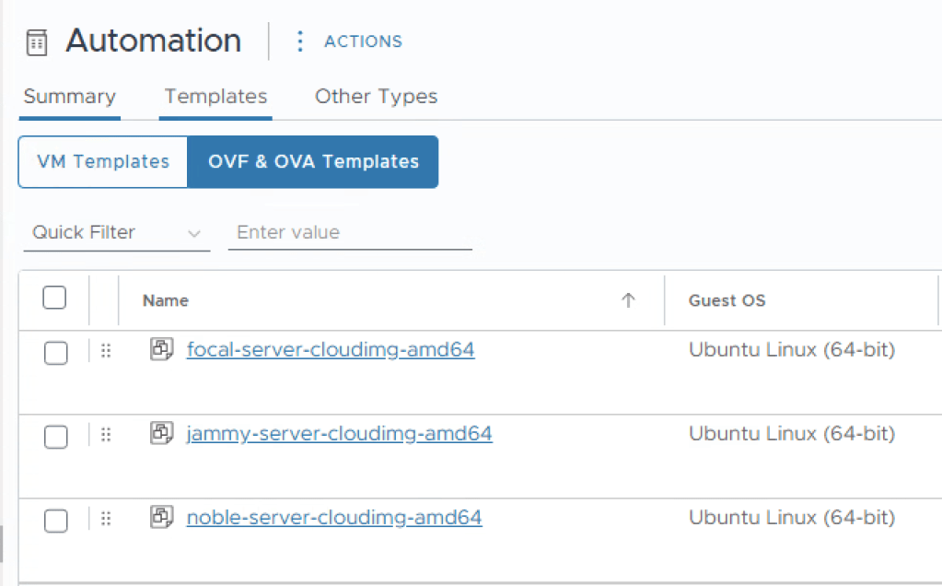This screenshot has width=942, height=586.
Task: Tick the select-all checkbox in the header
Action: (55, 298)
